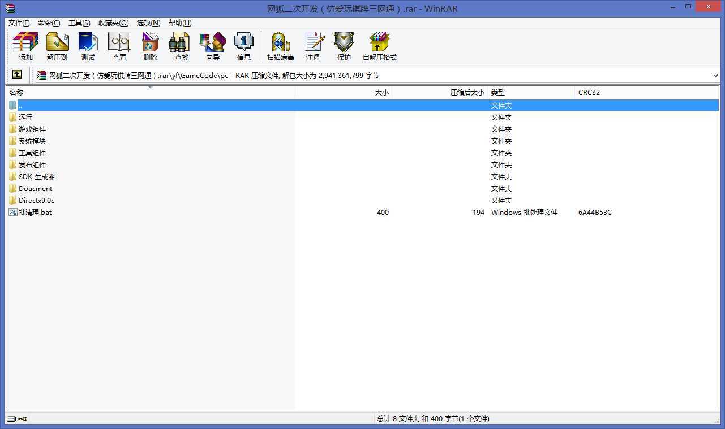This screenshot has width=725, height=429.
Task: Sort by 大小 column header
Action: (x=381, y=92)
